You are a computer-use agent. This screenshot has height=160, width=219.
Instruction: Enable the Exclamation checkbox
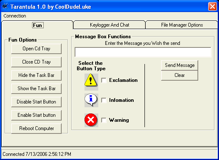[x=104, y=80]
